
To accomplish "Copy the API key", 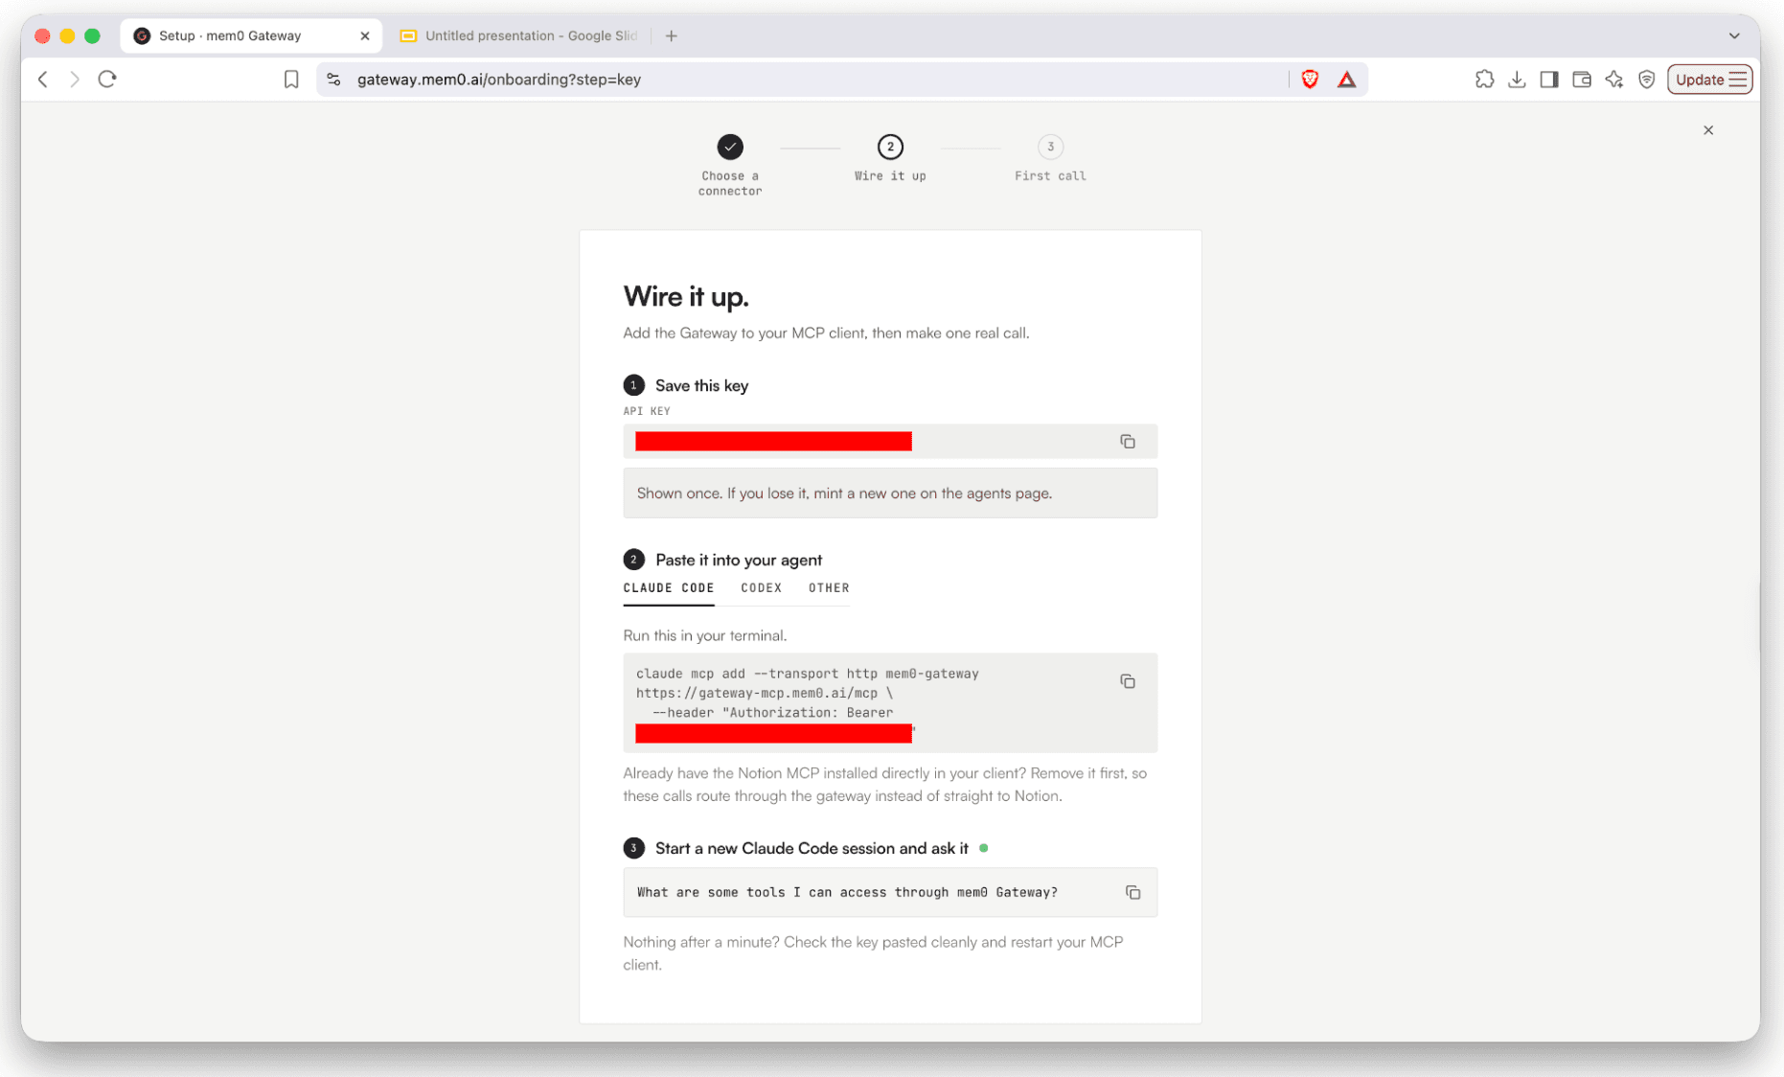I will [x=1128, y=442].
